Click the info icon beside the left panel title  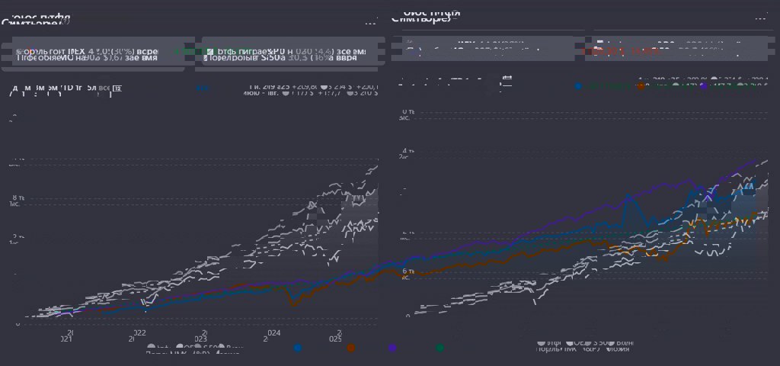[x=66, y=22]
